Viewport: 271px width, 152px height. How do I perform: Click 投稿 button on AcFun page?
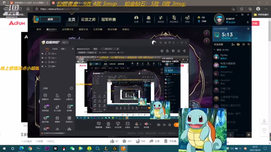pos(255,23)
